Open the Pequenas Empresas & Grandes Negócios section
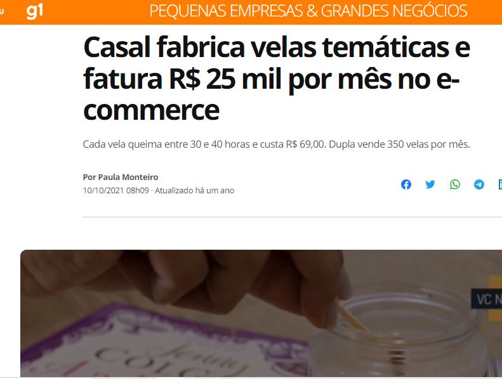 pyautogui.click(x=308, y=11)
